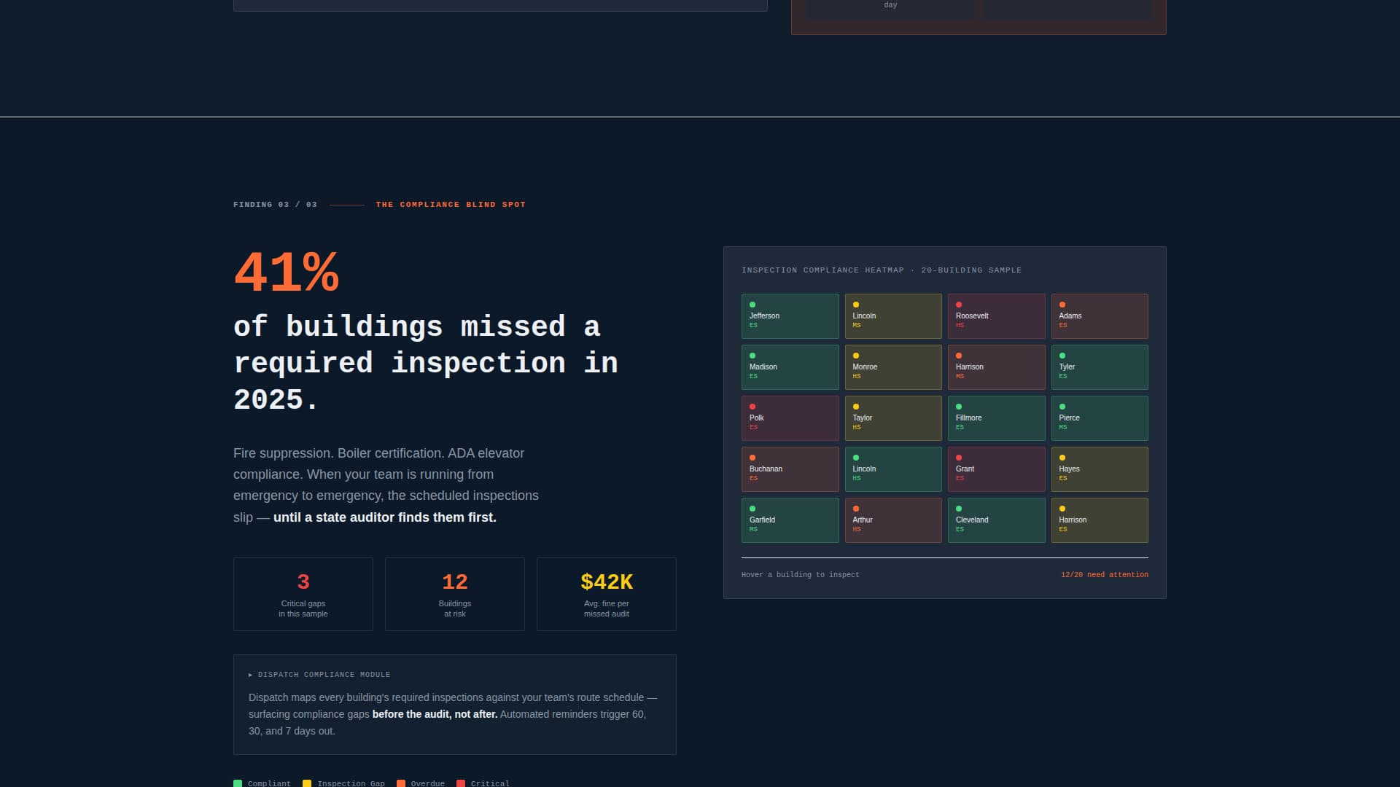
Task: Click the Fillmore ES heatmap tile
Action: (996, 418)
